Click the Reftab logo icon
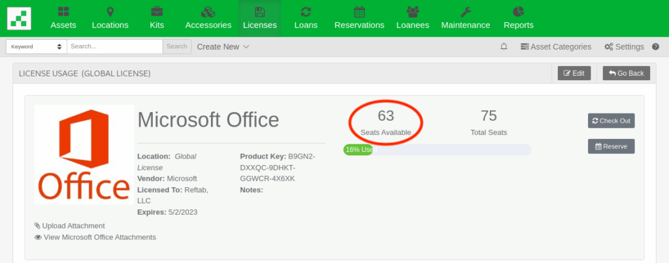This screenshot has width=669, height=263. (19, 18)
